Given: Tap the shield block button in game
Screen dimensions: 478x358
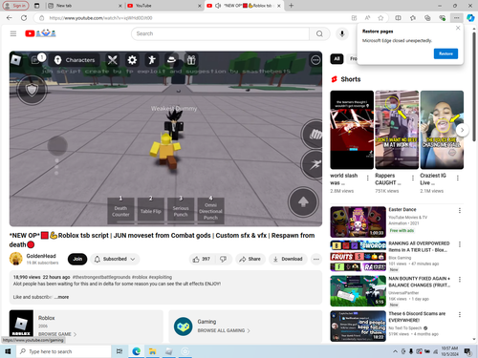Looking at the screenshot, I should tap(32, 91).
